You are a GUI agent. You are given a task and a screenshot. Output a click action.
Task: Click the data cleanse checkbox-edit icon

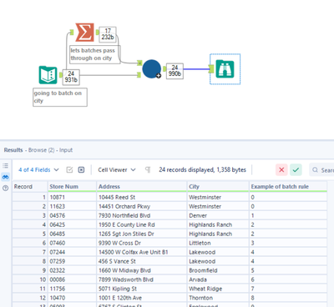point(69,169)
